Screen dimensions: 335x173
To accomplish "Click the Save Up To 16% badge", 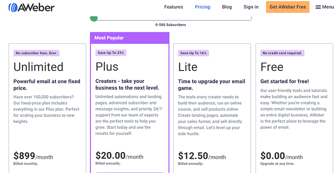I will (x=193, y=53).
